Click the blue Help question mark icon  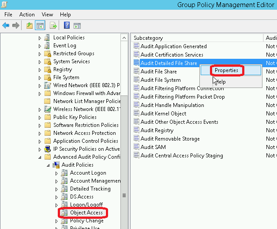click(x=67, y=25)
